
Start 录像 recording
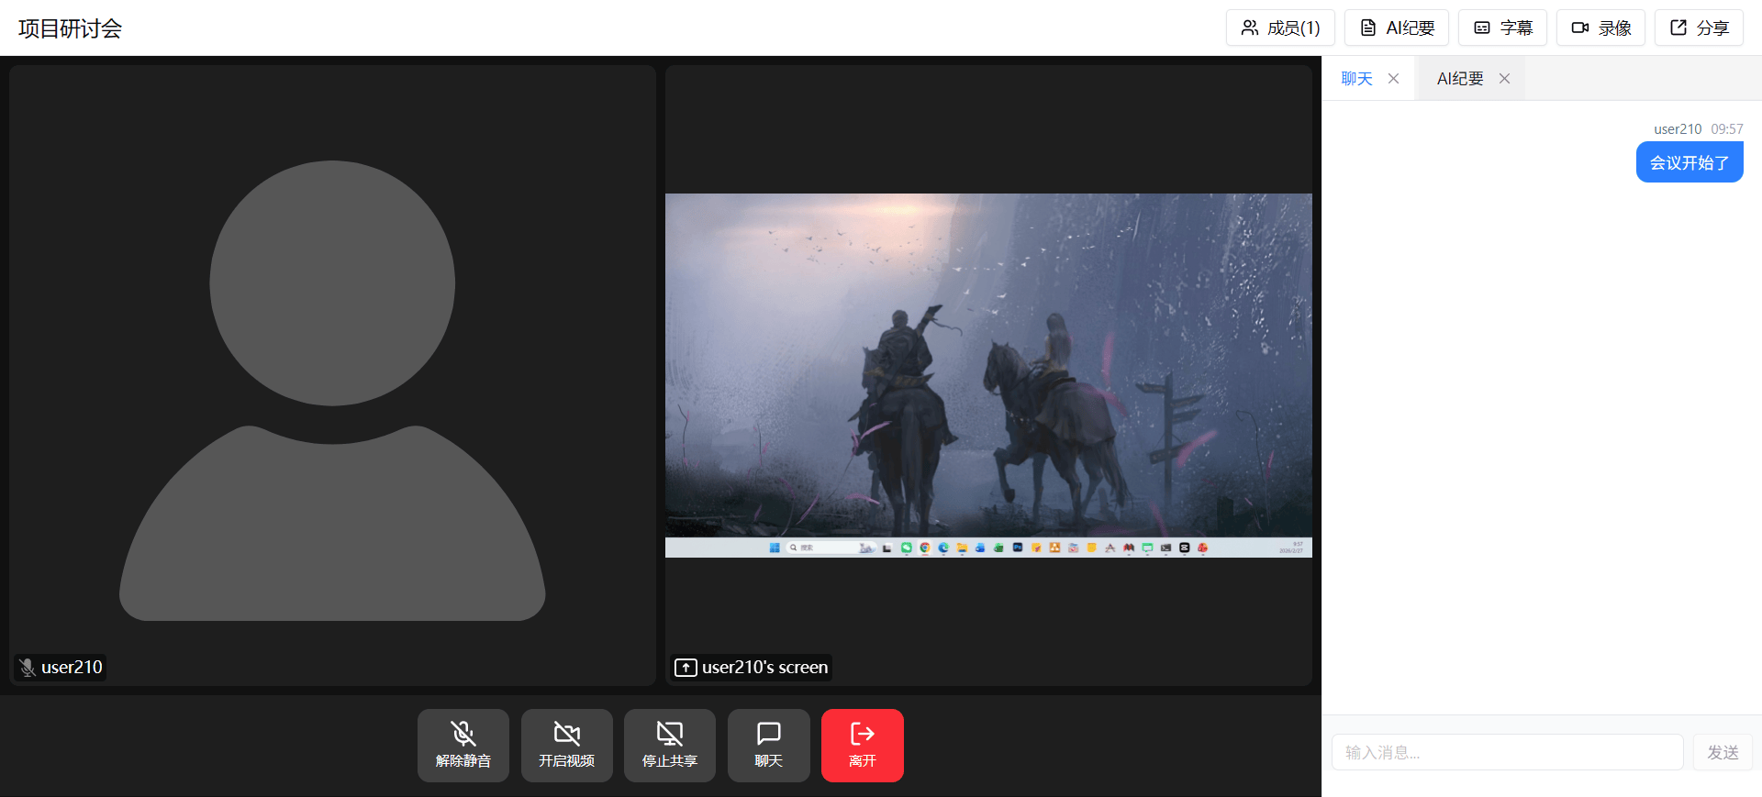click(1600, 28)
